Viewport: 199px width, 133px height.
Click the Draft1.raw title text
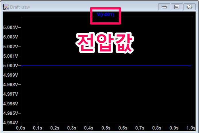[x=20, y=7]
